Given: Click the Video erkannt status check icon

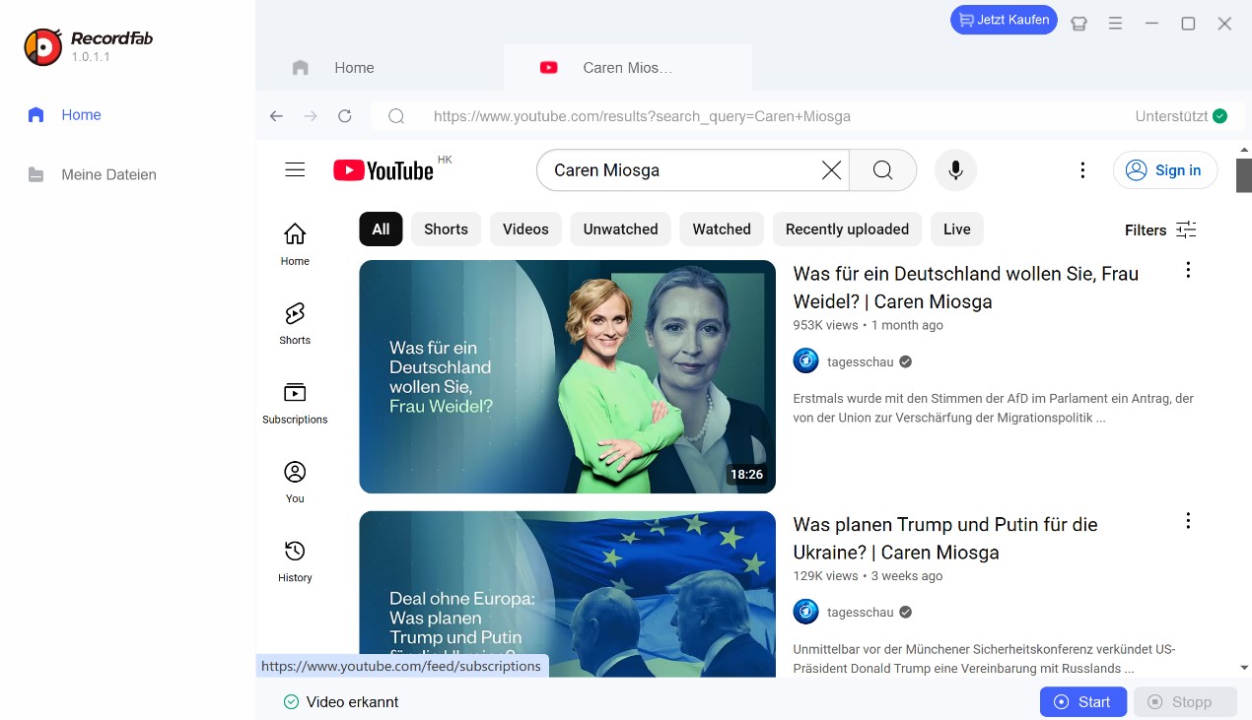Looking at the screenshot, I should [291, 702].
